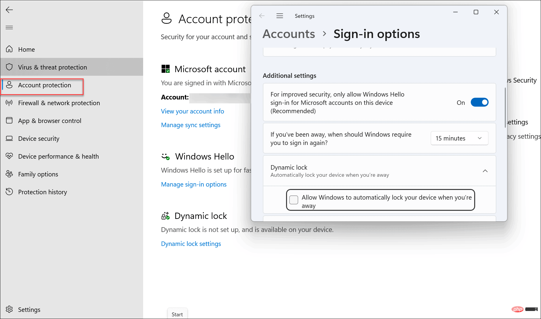
Task: Open App & browser control
Action: [49, 121]
